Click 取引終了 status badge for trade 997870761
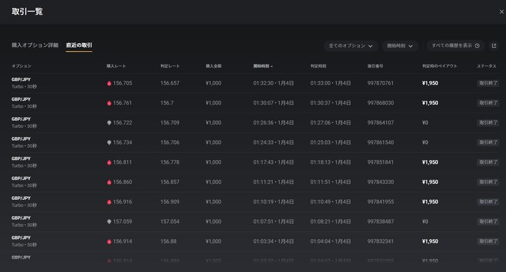 [x=488, y=83]
